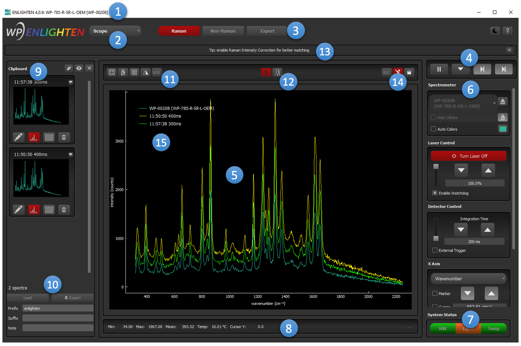Check the External Trigger option
The height and width of the screenshot is (346, 521).
pos(435,250)
